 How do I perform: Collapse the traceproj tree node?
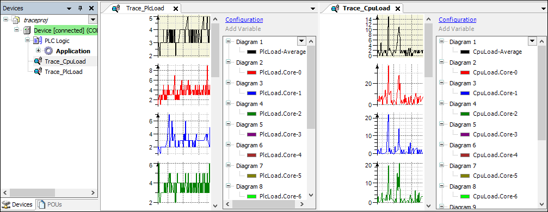point(5,20)
